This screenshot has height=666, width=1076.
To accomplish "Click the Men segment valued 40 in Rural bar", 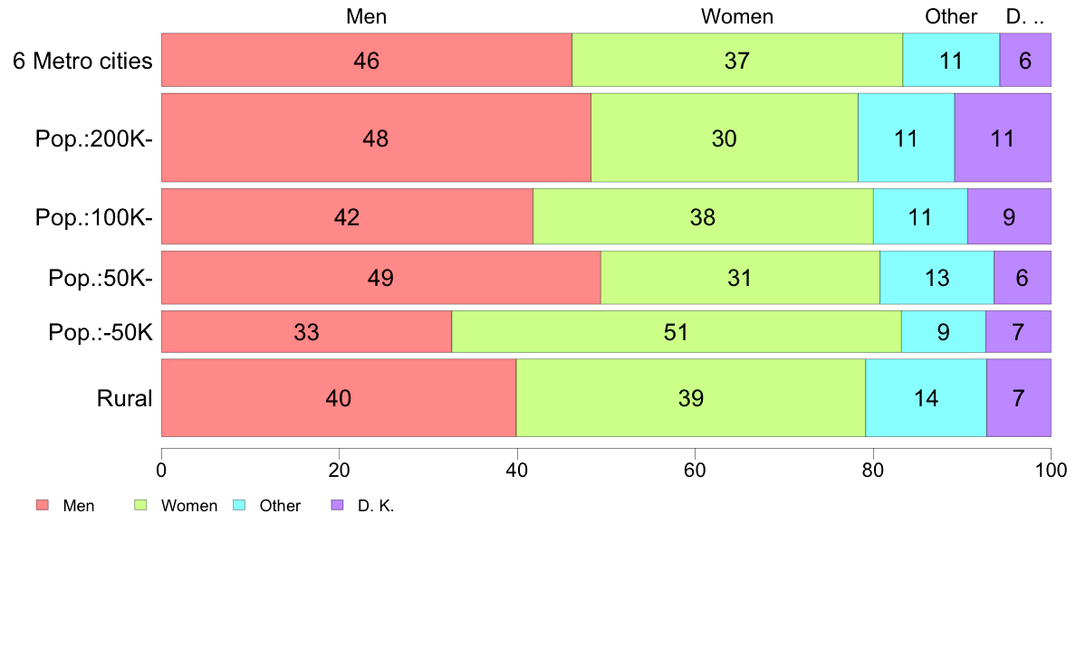I will (338, 398).
